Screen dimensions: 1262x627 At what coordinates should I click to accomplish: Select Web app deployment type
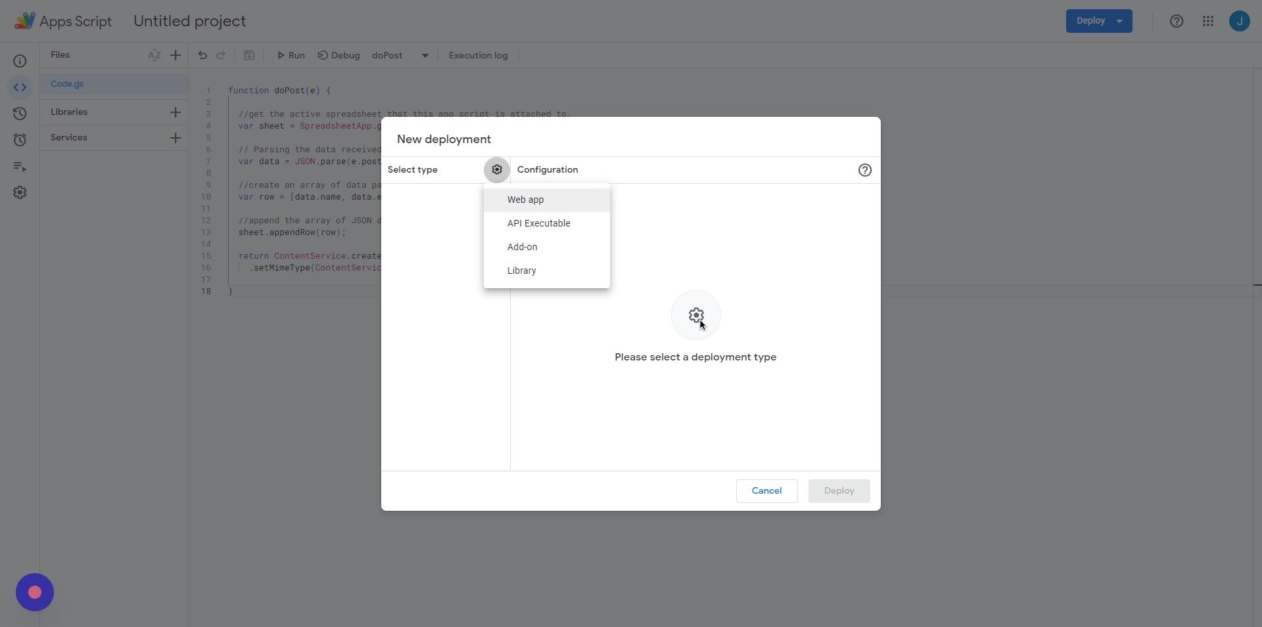pyautogui.click(x=525, y=200)
